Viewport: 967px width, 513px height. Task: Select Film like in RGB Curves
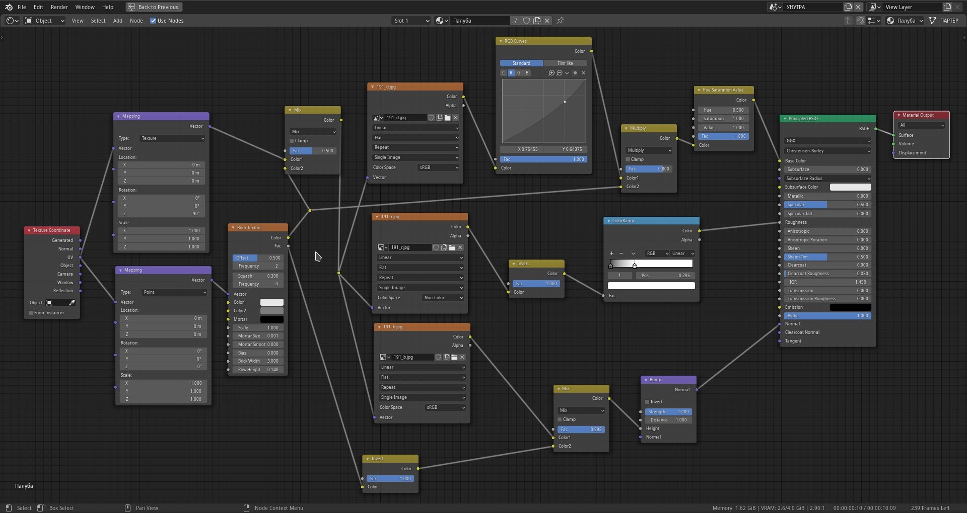[x=565, y=63]
